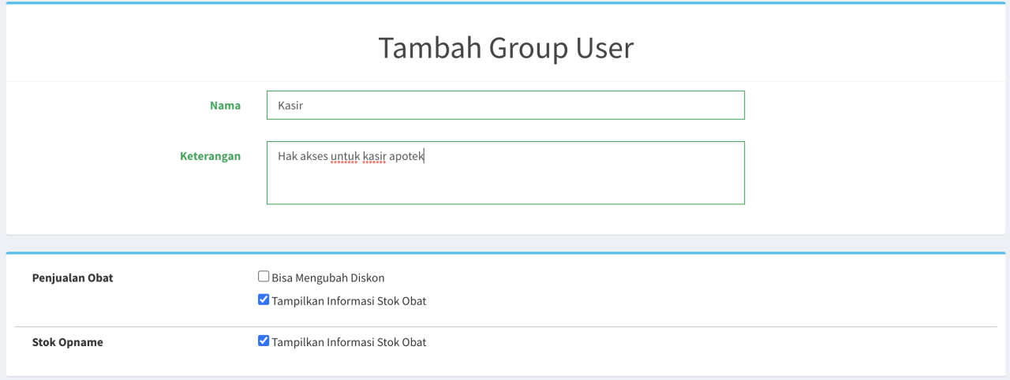Viewport: 1010px width, 380px height.
Task: Click into the Nama input field
Action: click(x=505, y=106)
